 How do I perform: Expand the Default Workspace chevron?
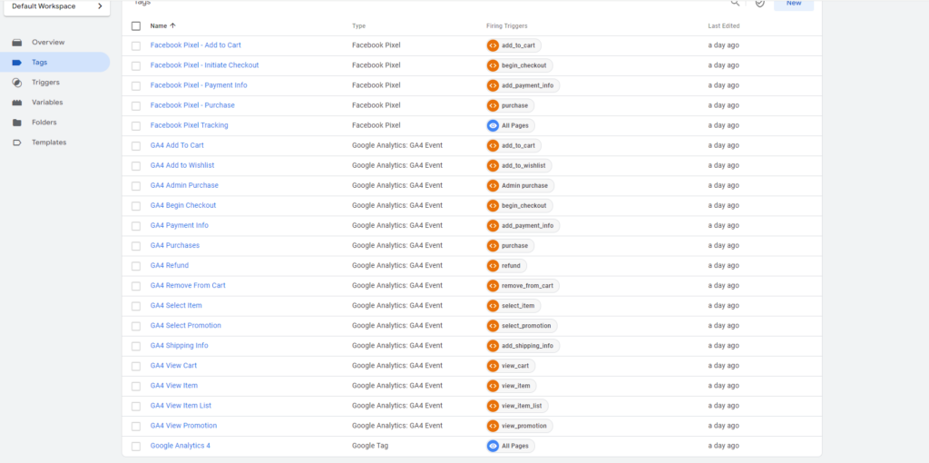tap(100, 6)
